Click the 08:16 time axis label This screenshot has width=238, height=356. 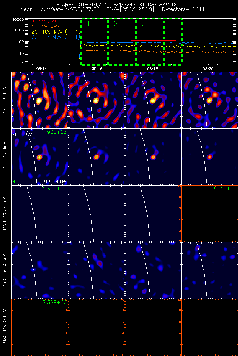coord(97,69)
